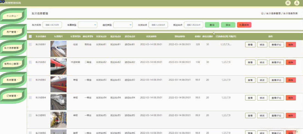Image resolution: width=303 pixels, height=134 pixels.
Task: Click the red 批量删除 button
Action: tap(244, 25)
